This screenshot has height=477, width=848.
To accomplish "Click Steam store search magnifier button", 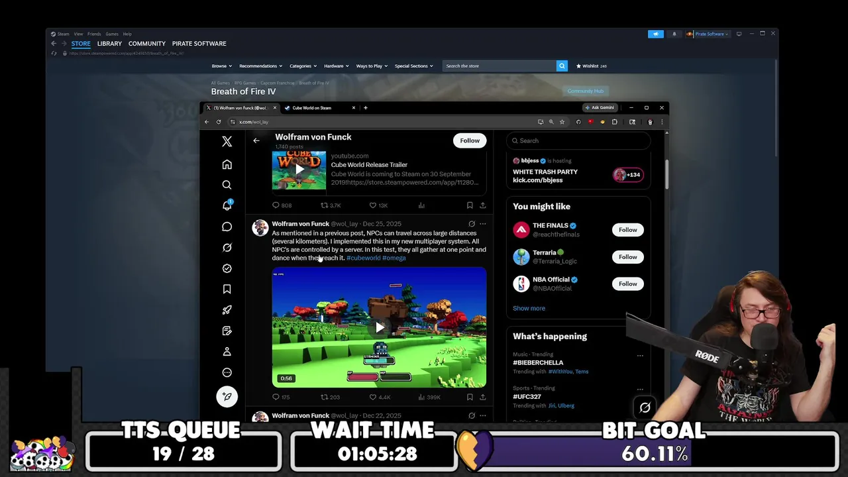I will coord(562,66).
